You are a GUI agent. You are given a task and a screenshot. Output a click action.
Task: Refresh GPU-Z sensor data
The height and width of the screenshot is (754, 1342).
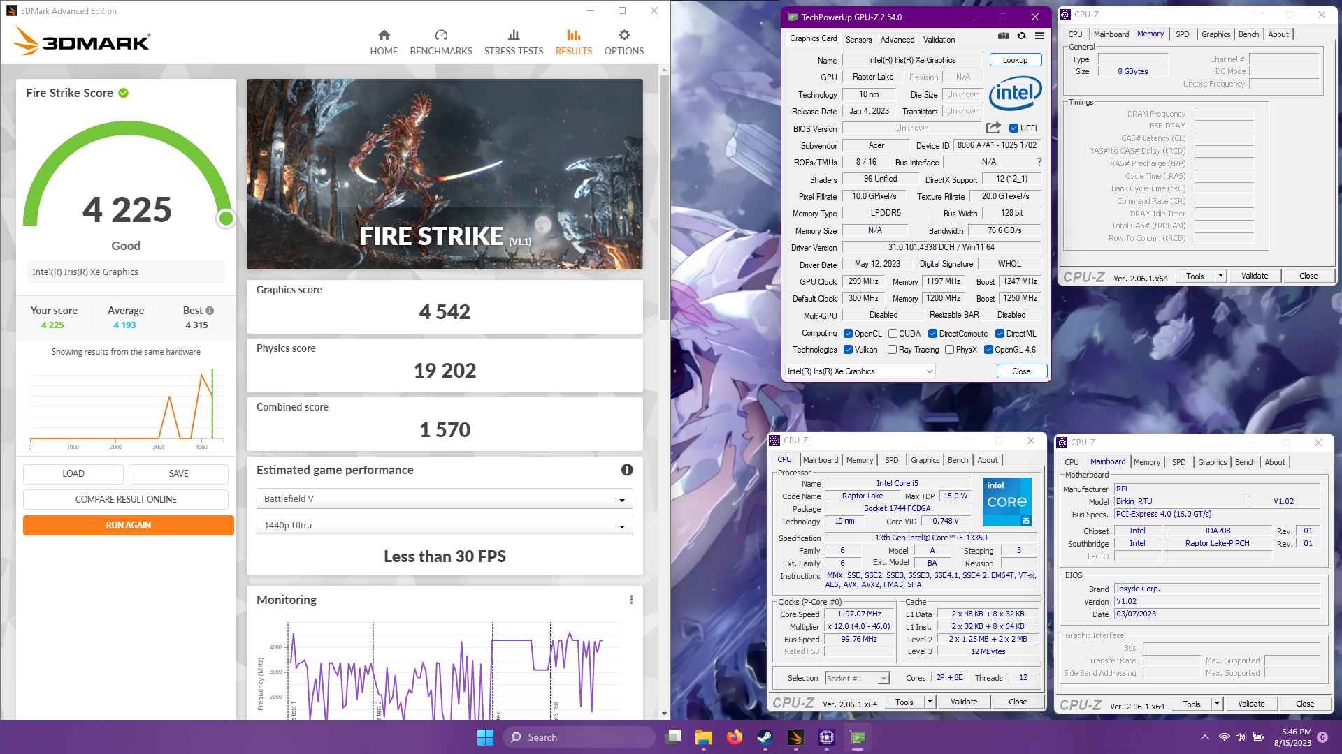click(x=1022, y=36)
